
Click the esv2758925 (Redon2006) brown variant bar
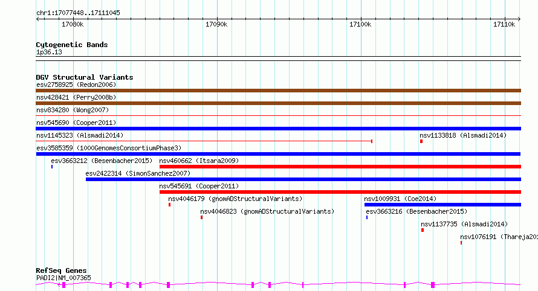(x=278, y=91)
